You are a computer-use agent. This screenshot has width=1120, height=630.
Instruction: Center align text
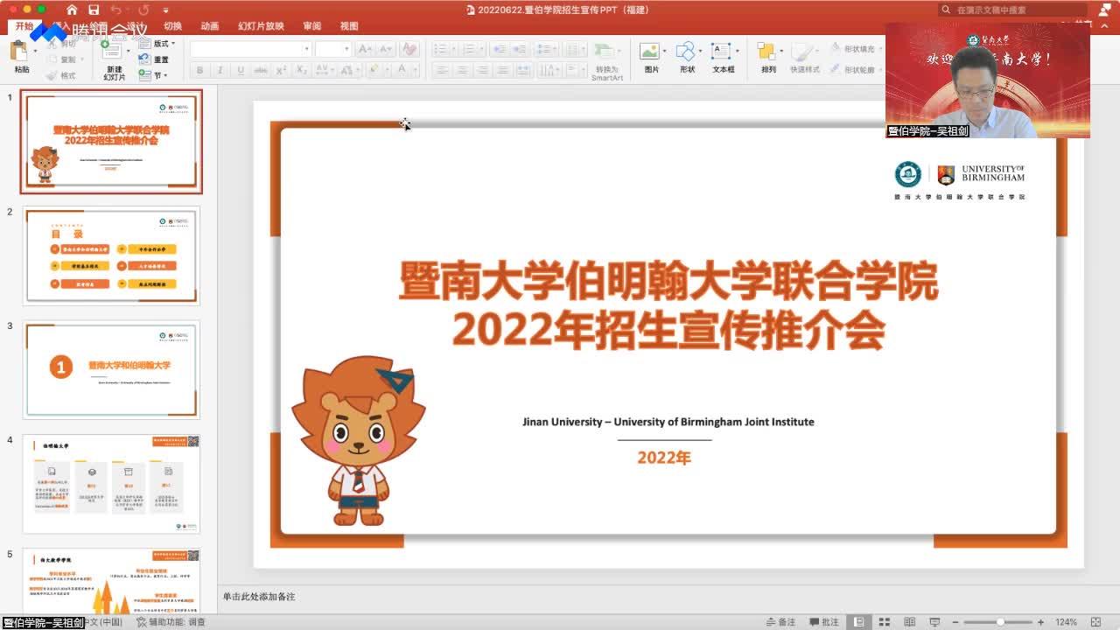coord(462,70)
